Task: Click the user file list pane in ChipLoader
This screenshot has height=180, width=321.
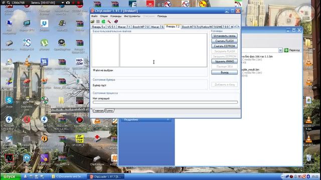Action: (x=164, y=50)
